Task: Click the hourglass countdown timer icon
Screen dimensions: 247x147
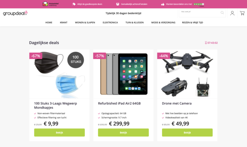Action: [x=206, y=43]
